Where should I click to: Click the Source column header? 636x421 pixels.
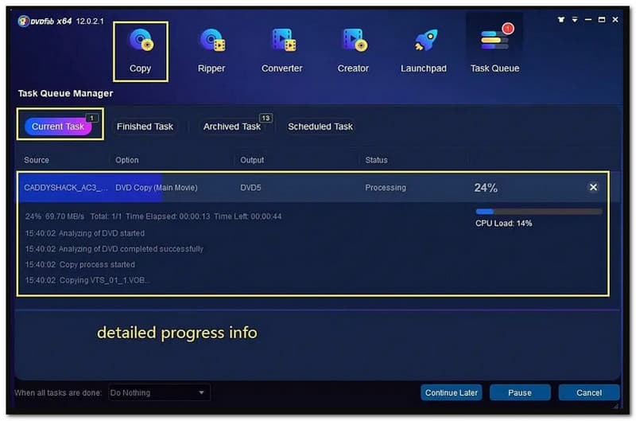click(37, 160)
